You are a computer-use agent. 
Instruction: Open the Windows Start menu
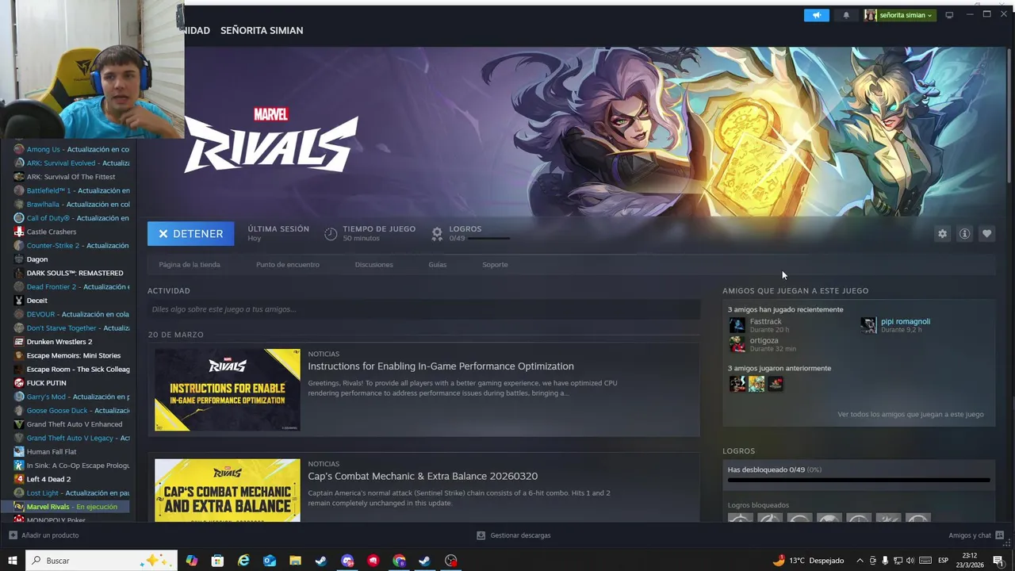point(12,561)
